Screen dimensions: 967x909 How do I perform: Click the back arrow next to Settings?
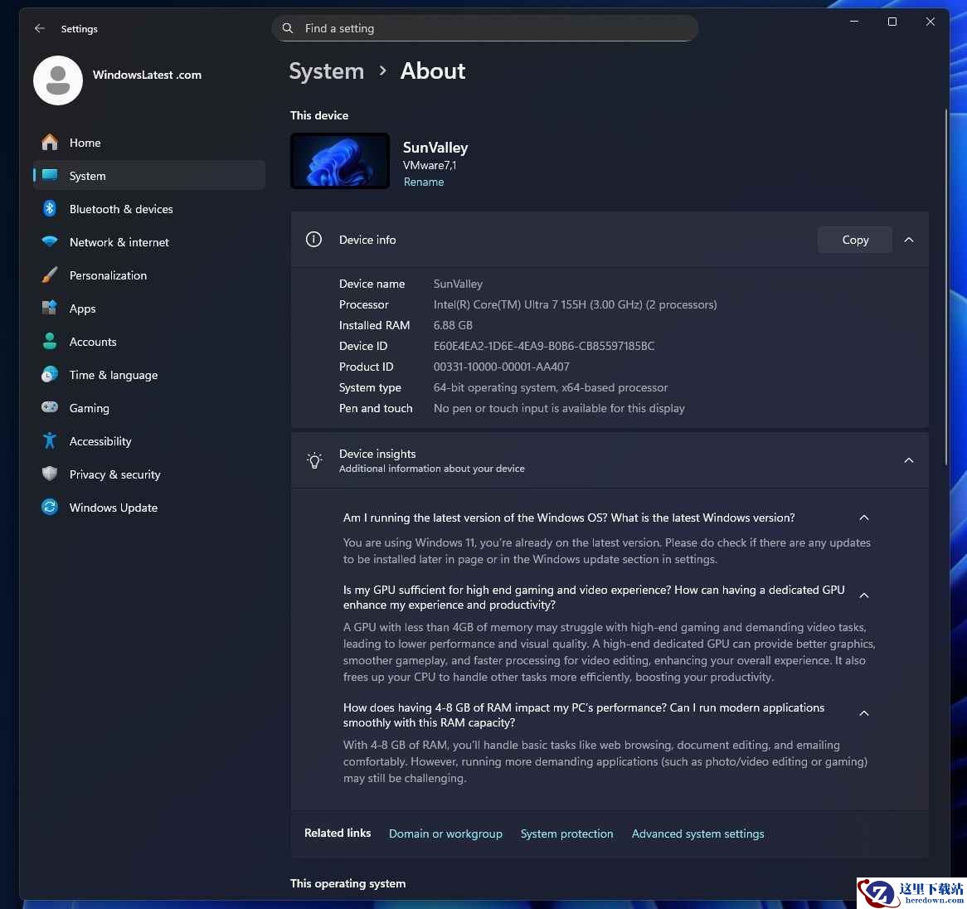[40, 28]
